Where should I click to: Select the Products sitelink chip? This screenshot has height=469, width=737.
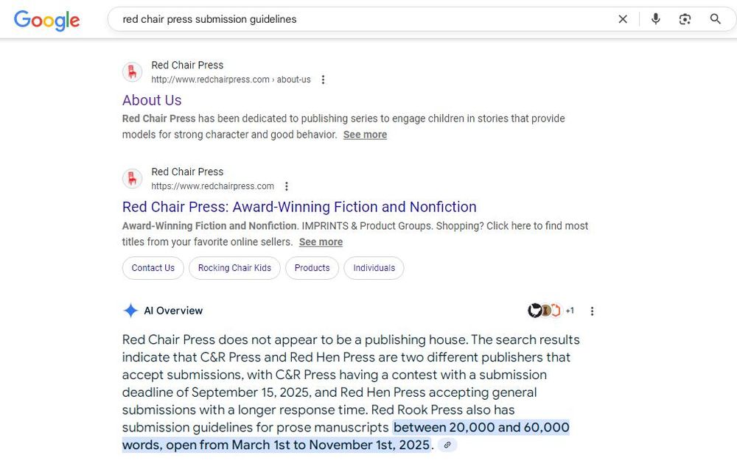tap(312, 268)
